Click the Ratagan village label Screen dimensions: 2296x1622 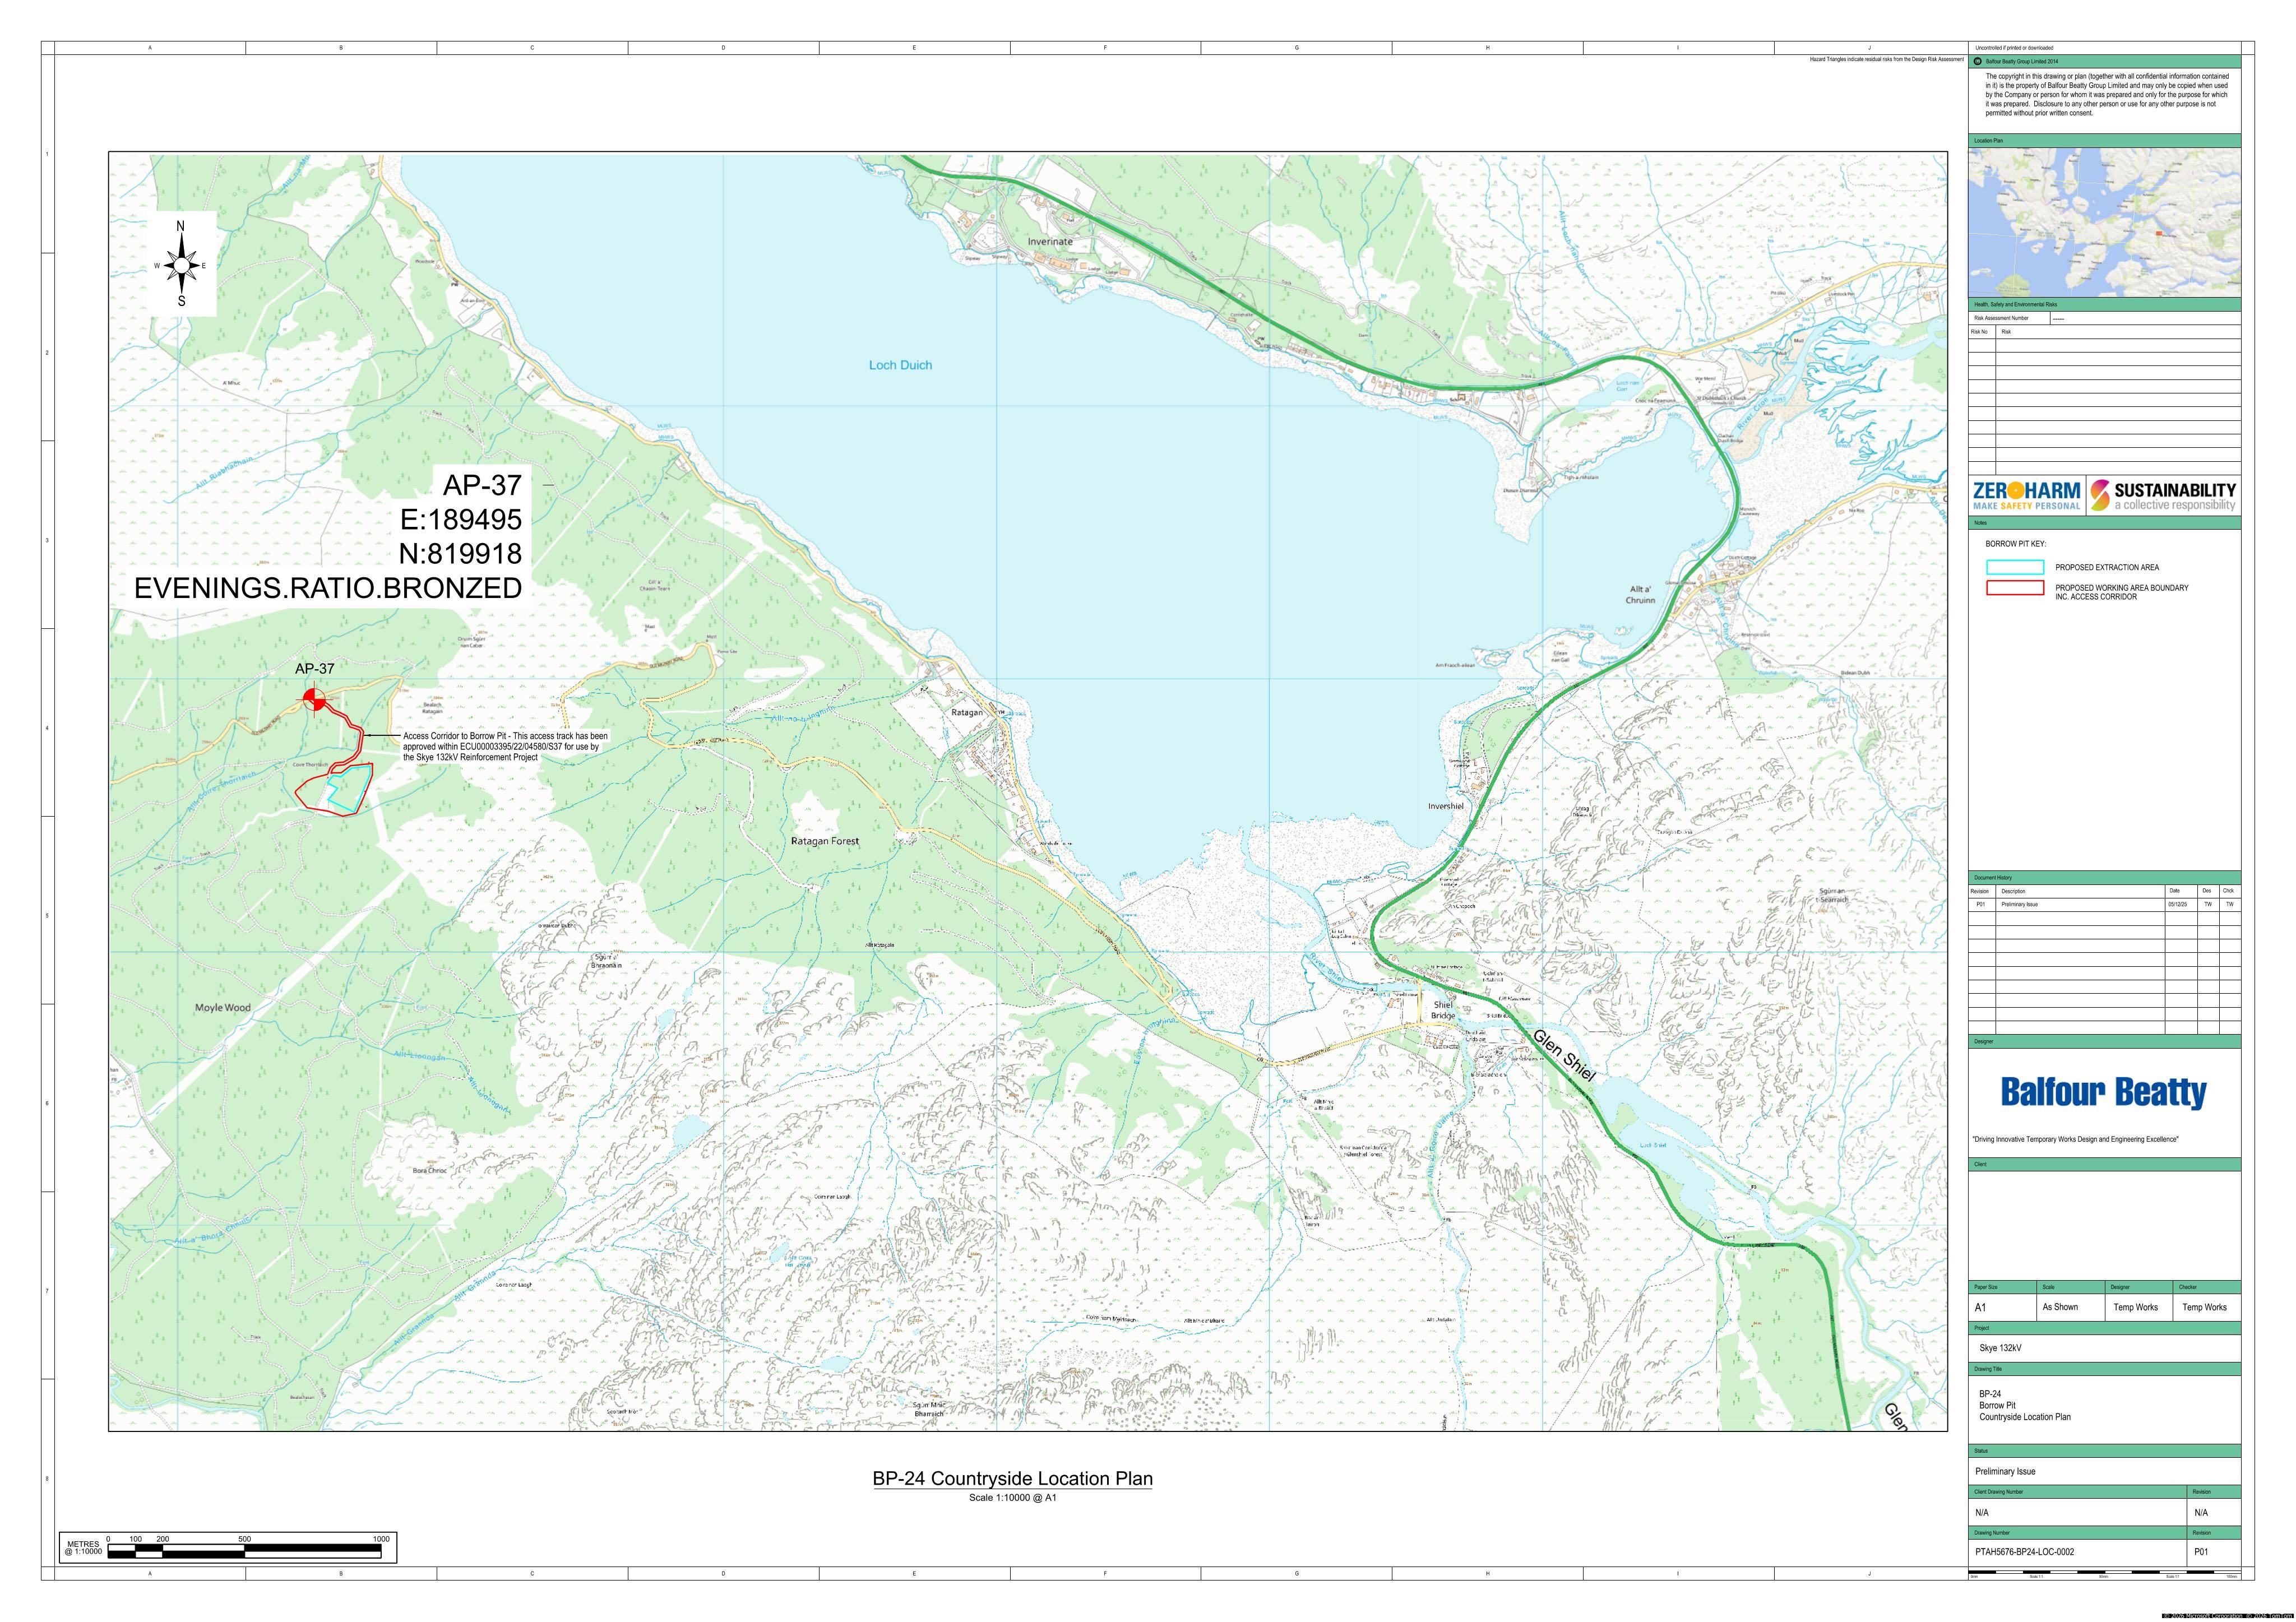[x=967, y=713]
